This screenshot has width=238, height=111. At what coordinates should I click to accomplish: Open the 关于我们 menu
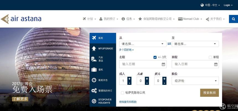click(217, 19)
